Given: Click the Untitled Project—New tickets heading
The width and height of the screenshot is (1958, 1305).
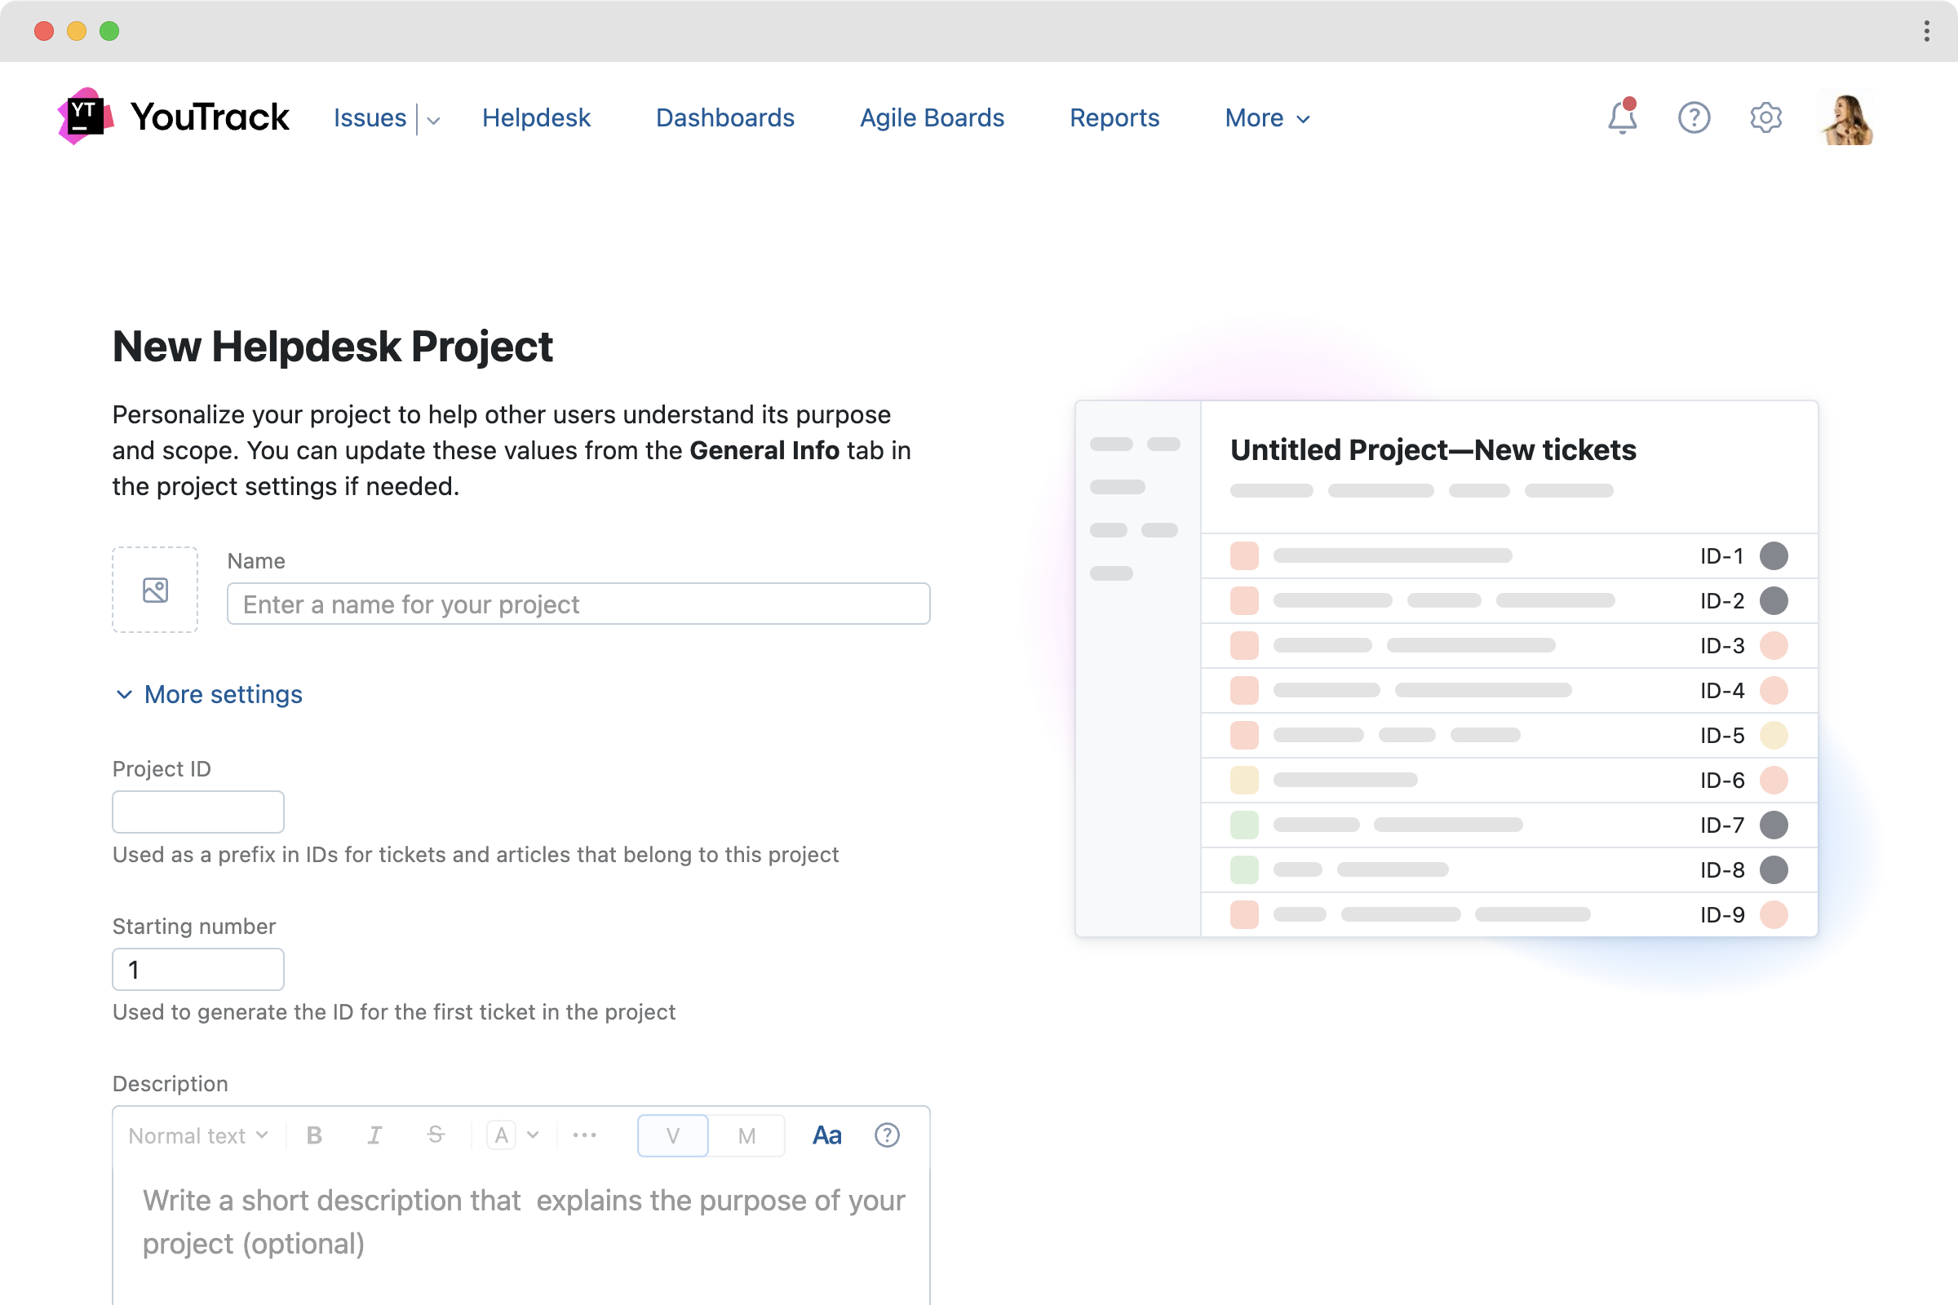Looking at the screenshot, I should point(1433,449).
